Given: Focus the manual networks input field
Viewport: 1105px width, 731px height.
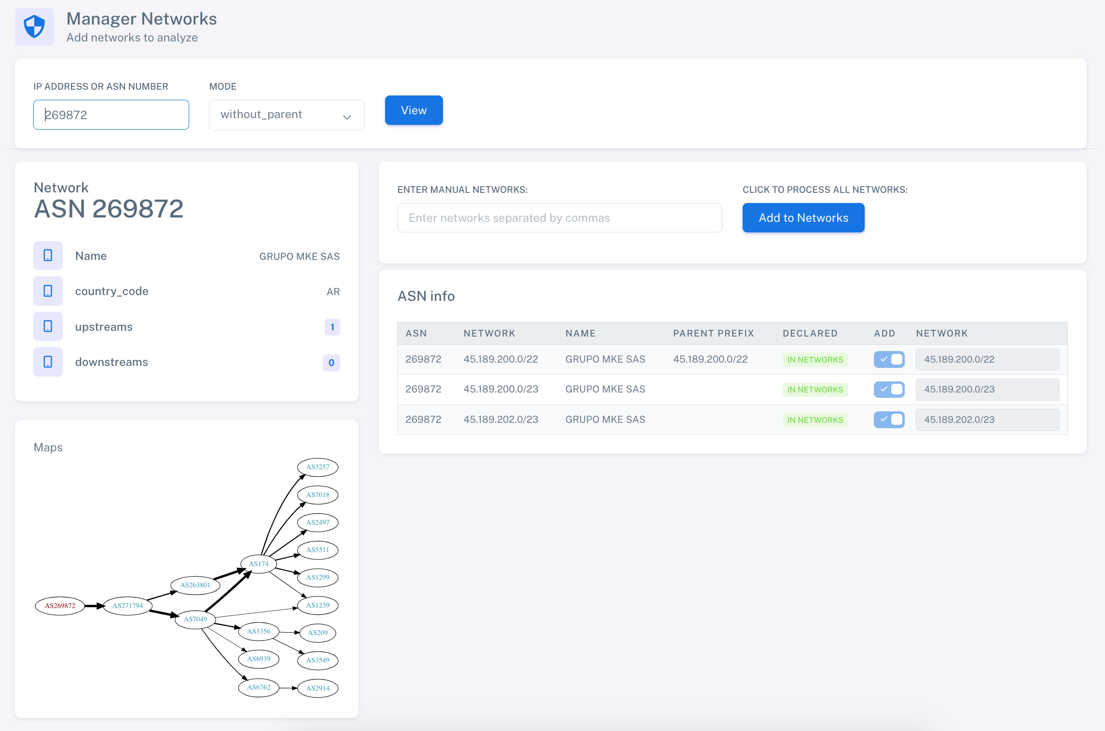Looking at the screenshot, I should click(559, 218).
